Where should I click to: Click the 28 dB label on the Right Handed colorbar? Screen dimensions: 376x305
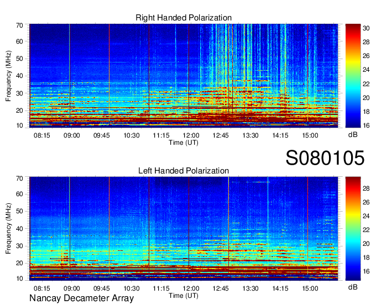366,42
